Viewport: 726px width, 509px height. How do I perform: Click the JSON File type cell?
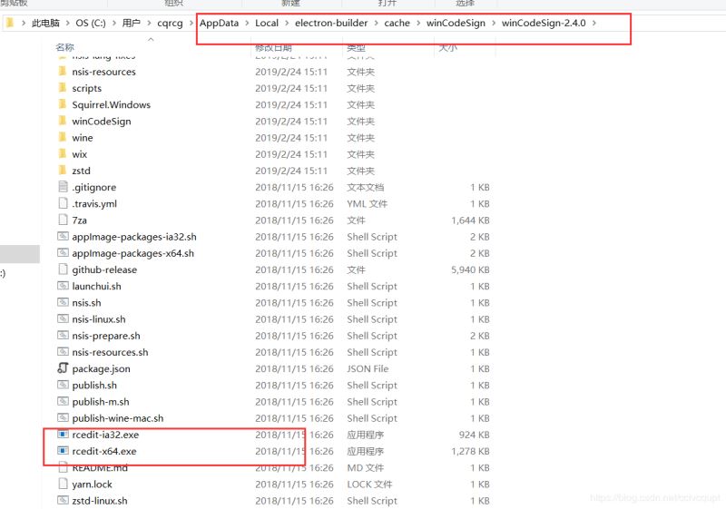[x=368, y=368]
